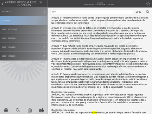This screenshot has width=152, height=114.
Task: Tap the back arrow in the header
Action: tap(3, 4)
